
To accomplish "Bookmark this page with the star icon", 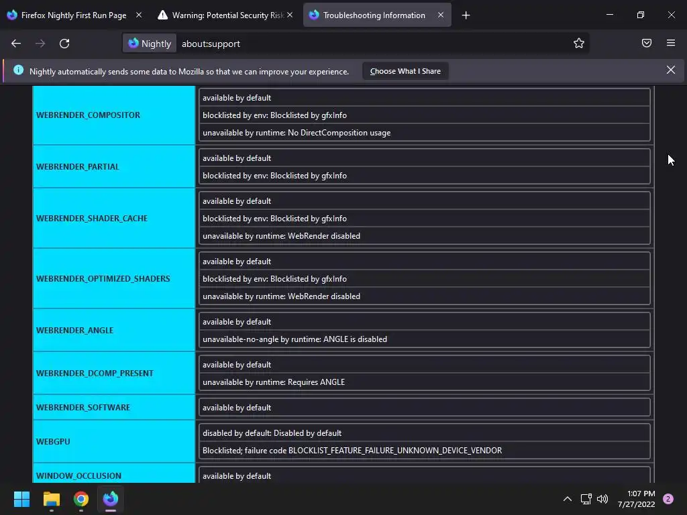I will pyautogui.click(x=579, y=43).
